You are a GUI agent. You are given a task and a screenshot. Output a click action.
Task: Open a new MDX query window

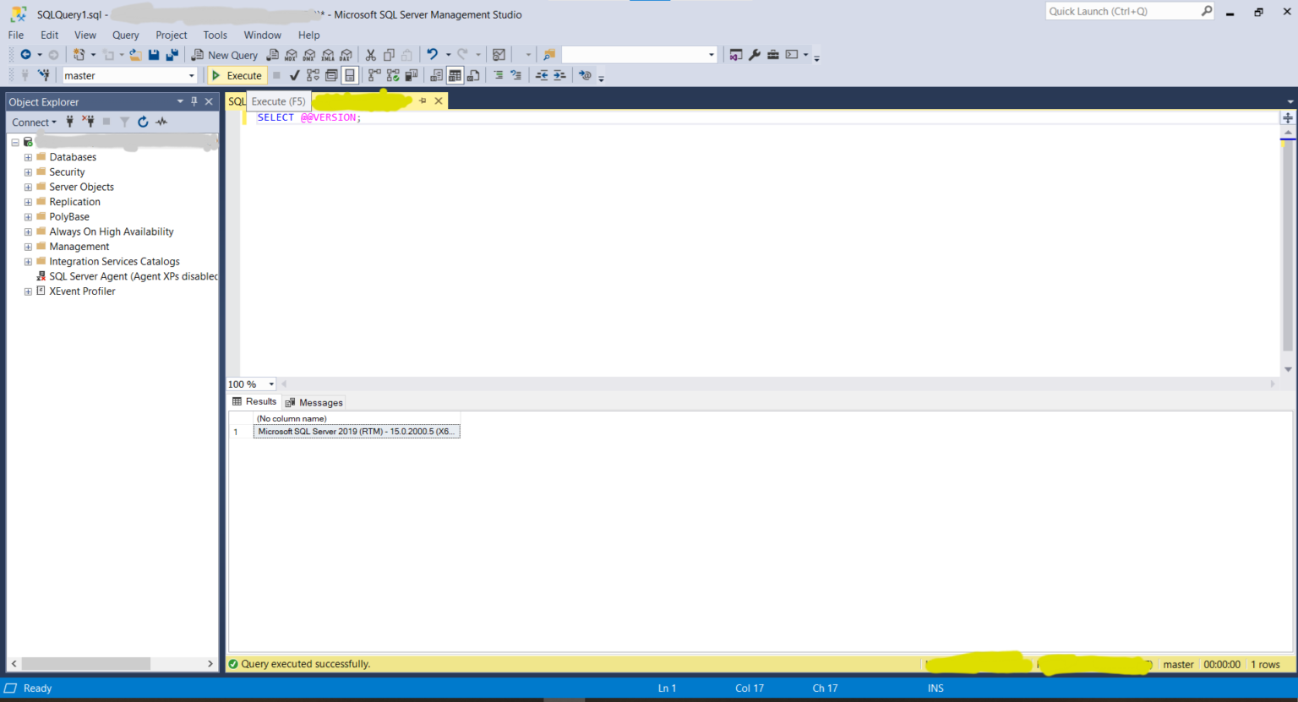click(x=292, y=54)
